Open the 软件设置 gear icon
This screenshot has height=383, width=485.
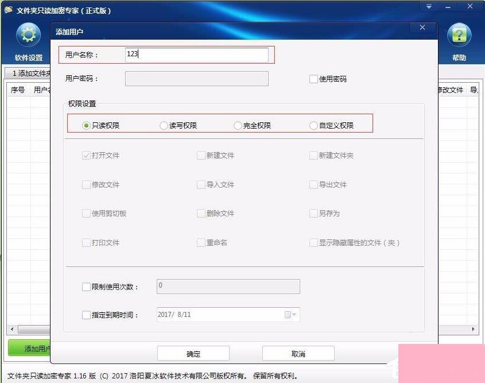point(29,35)
